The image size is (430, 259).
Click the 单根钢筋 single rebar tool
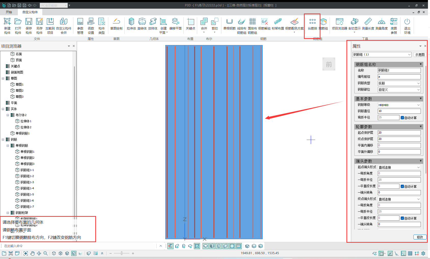pyautogui.click(x=229, y=22)
